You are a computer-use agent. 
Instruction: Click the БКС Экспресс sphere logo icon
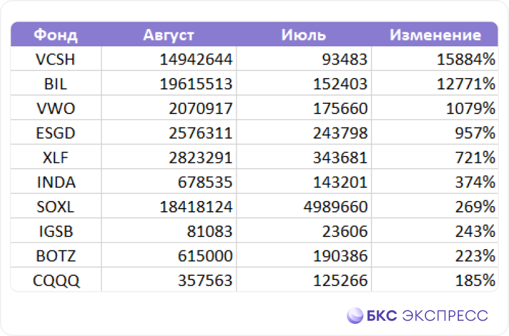(355, 316)
